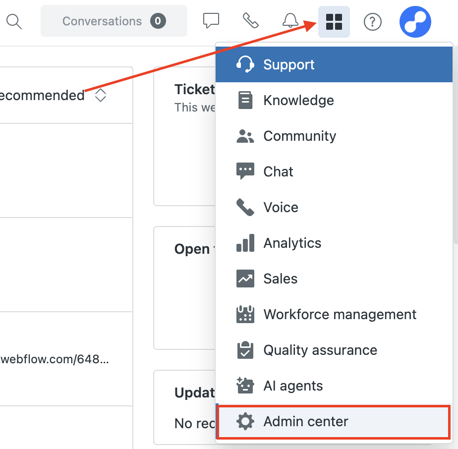458x449 pixels.
Task: Click the scrollbar beside products menu
Action: 455,146
